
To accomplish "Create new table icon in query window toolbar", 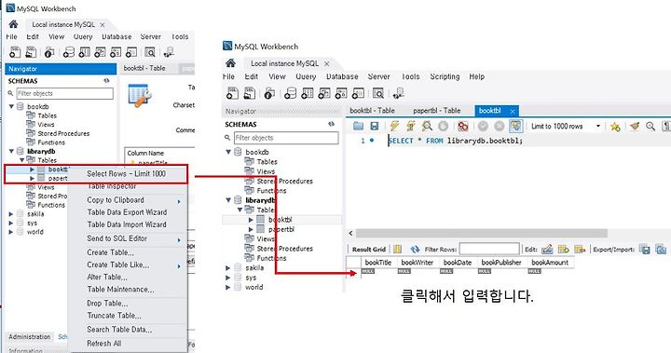I will pos(308,93).
